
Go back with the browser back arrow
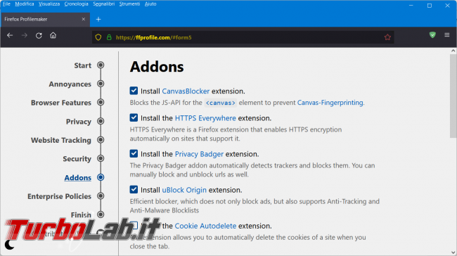(10, 36)
